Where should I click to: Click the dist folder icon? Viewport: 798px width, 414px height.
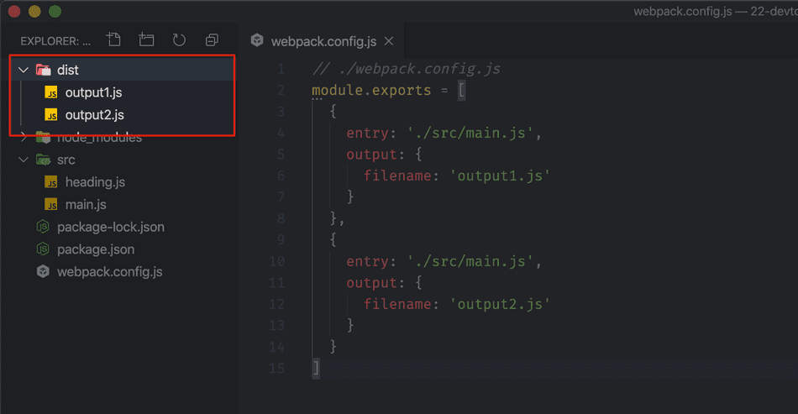(43, 71)
